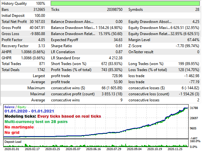Click the Short Trades won percentage value

112,64
